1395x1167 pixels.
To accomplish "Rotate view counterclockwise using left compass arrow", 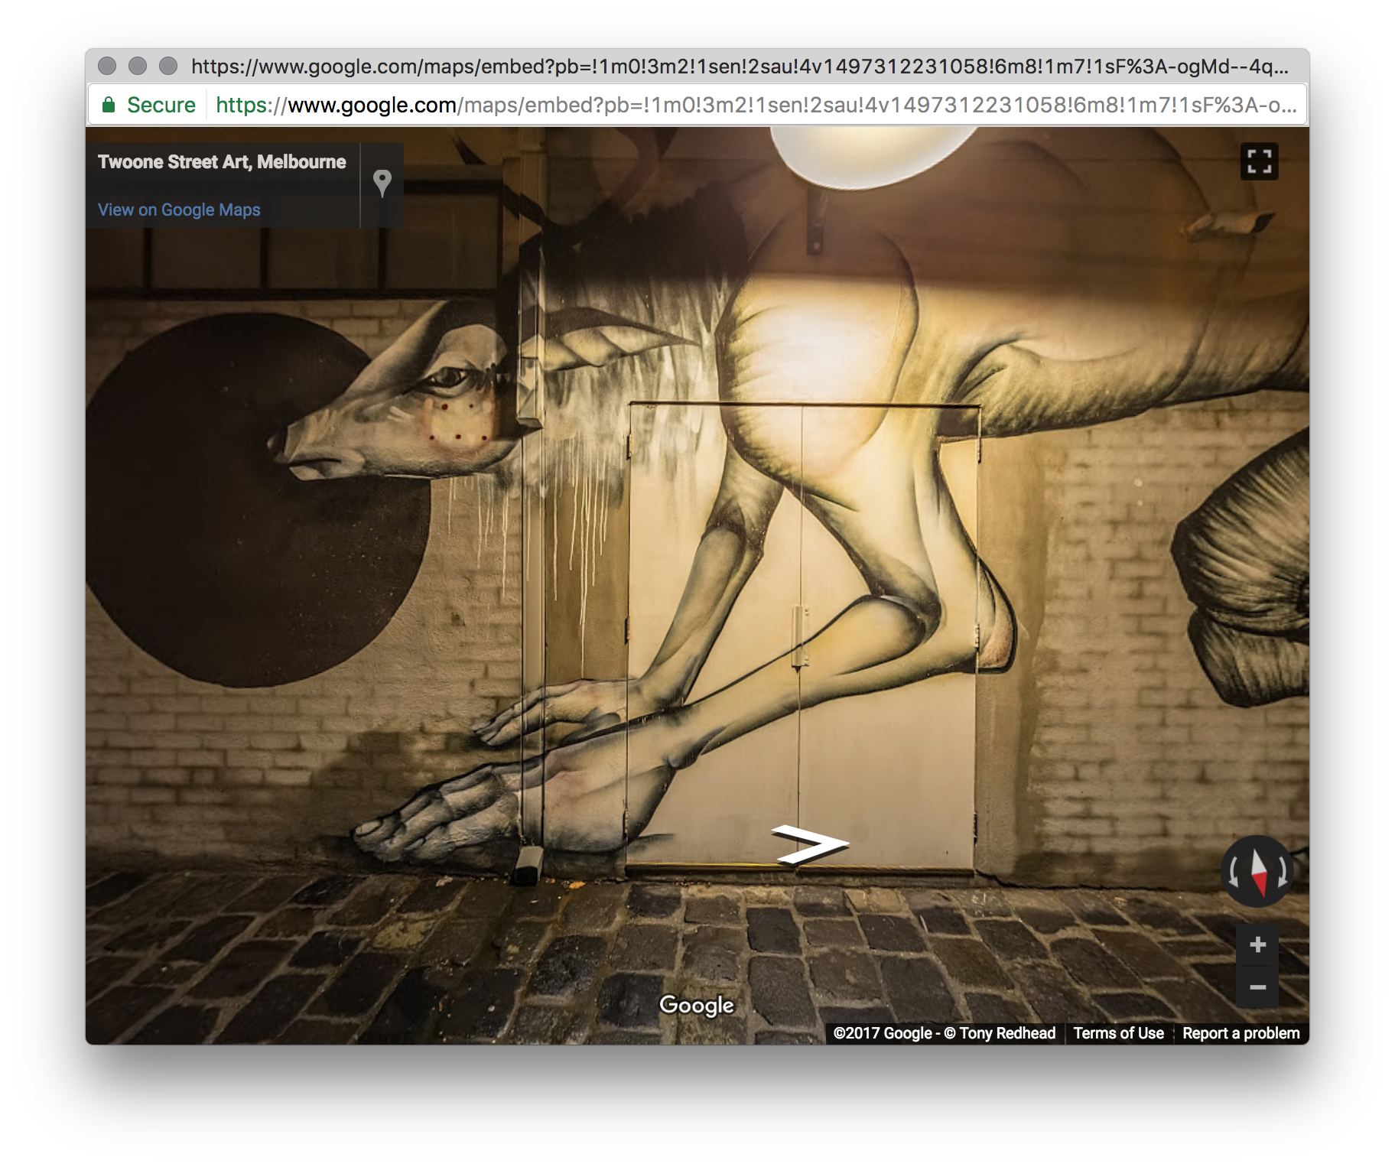I will point(1233,872).
